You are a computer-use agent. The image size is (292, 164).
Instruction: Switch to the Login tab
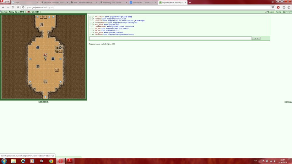(25, 3)
